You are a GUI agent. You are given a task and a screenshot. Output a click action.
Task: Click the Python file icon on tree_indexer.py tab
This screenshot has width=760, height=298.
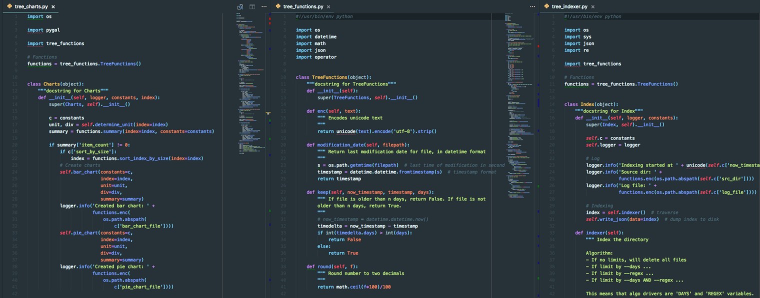[x=546, y=6]
